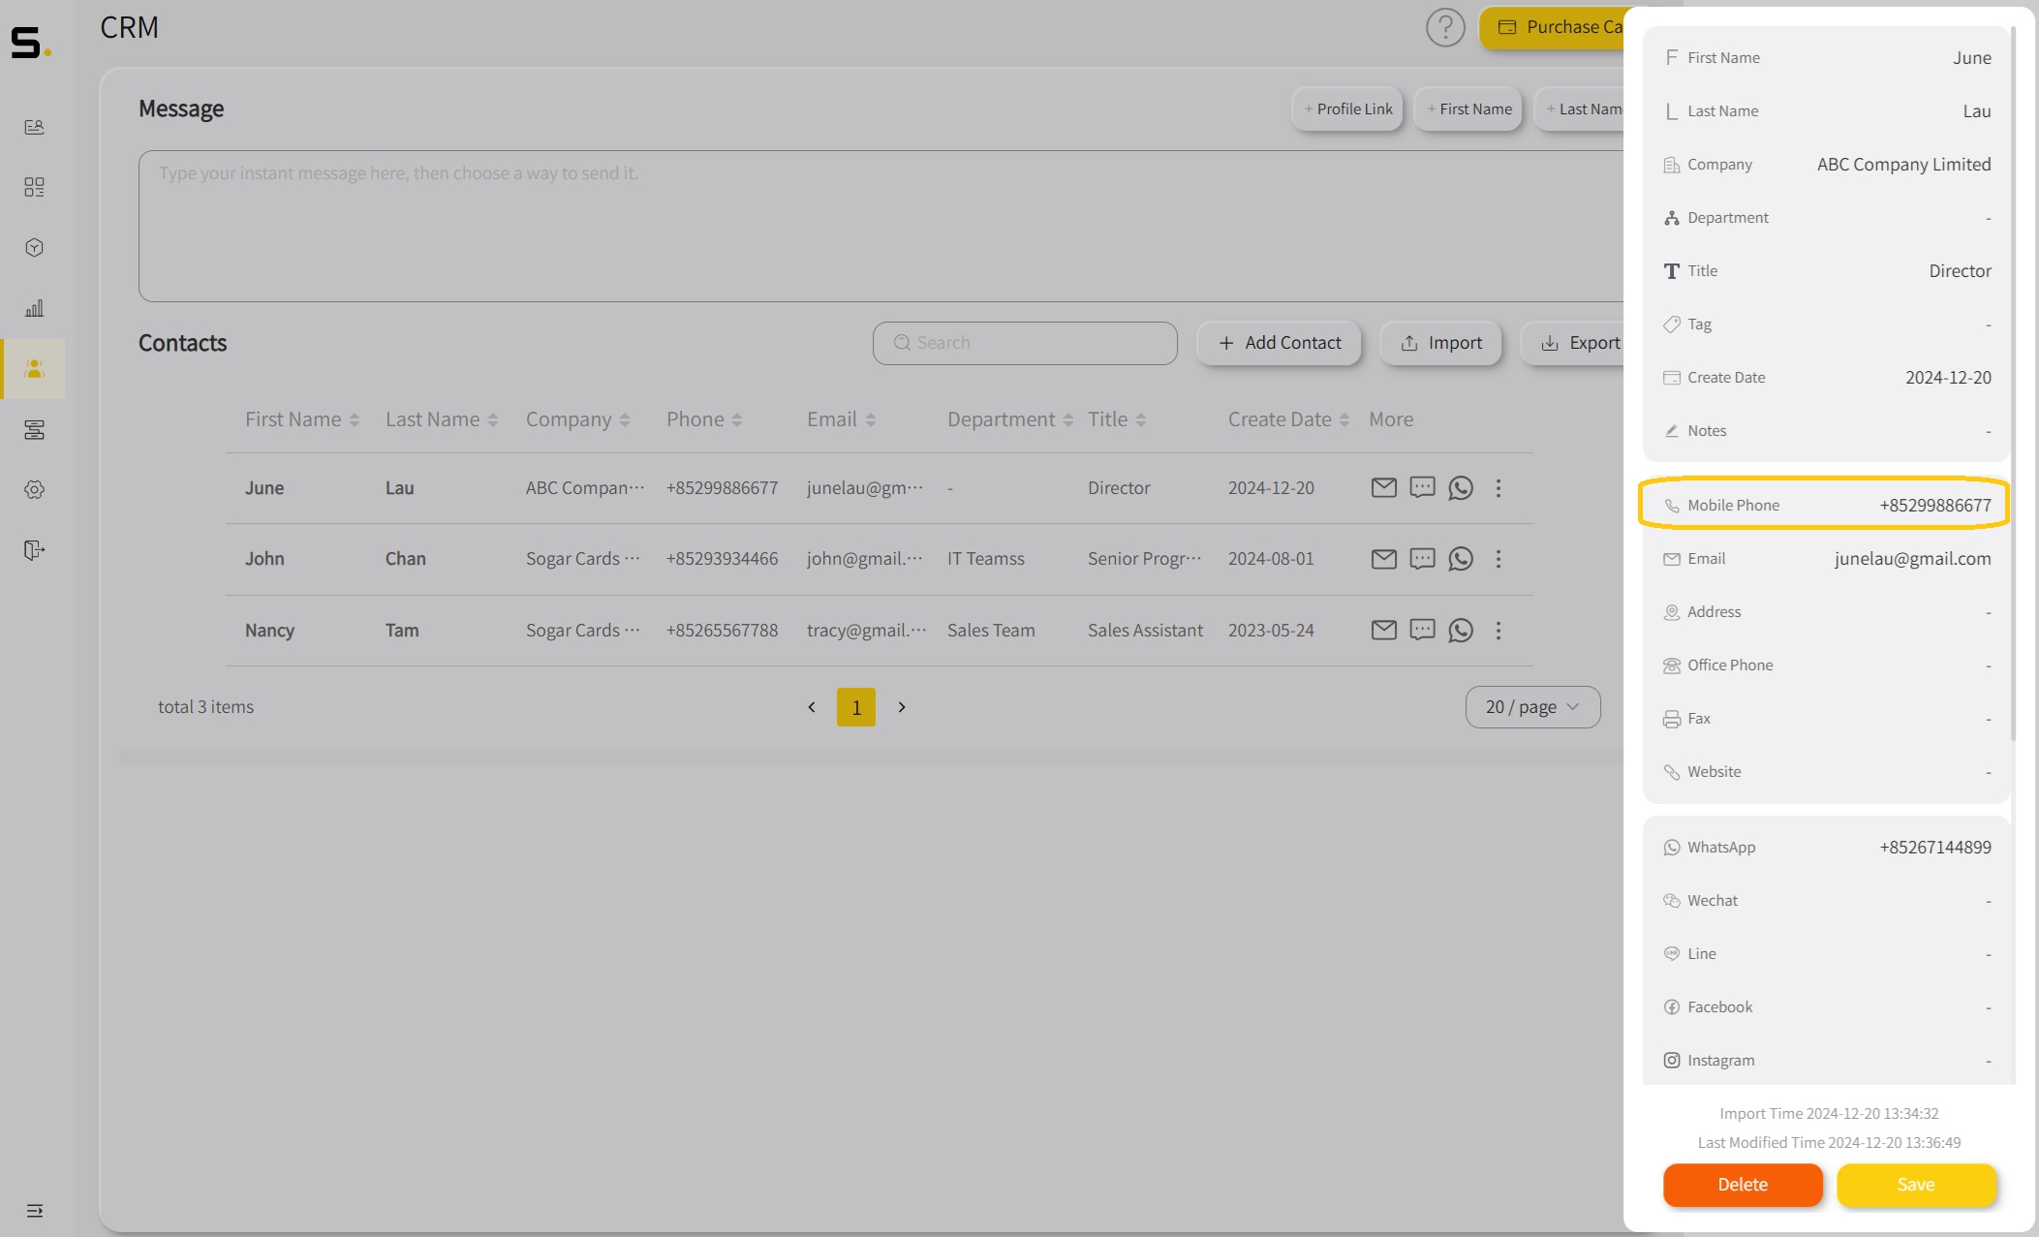2039x1237 pixels.
Task: Open the 20 / page size dropdown
Action: (1532, 707)
